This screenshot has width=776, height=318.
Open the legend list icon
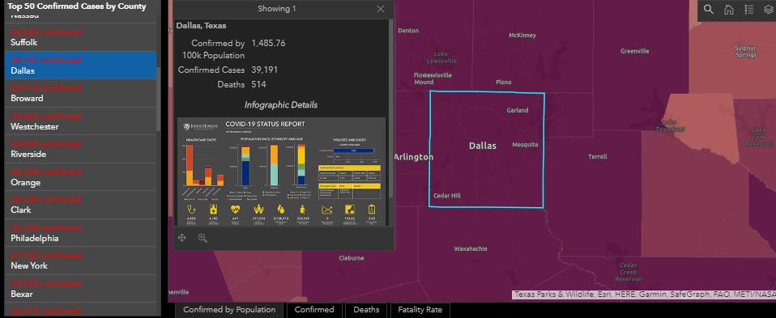pos(749,10)
